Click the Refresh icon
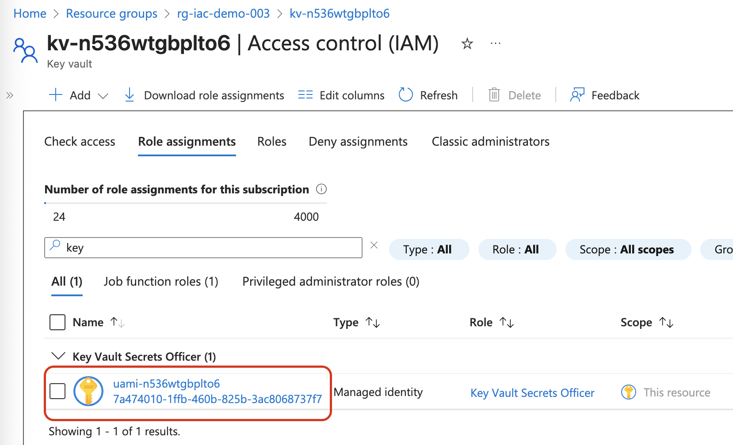The width and height of the screenshot is (733, 445). pyautogui.click(x=405, y=95)
